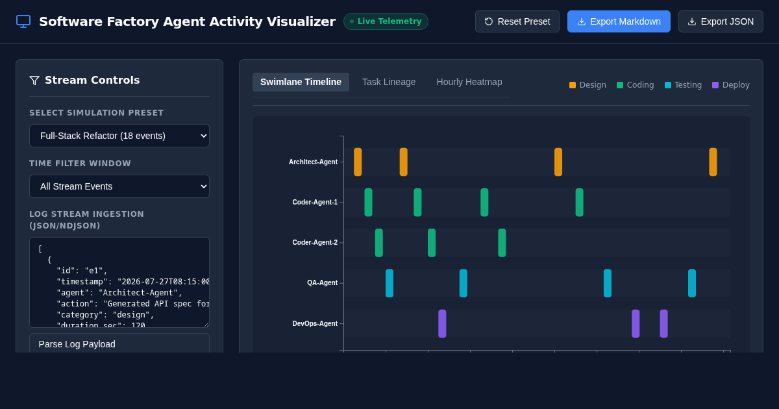The width and height of the screenshot is (779, 409).
Task: Switch to the Task Lineage tab
Action: (x=389, y=82)
